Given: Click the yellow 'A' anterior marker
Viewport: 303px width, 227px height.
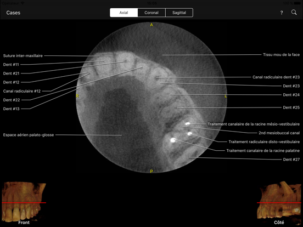Looking at the screenshot, I should click(151, 25).
